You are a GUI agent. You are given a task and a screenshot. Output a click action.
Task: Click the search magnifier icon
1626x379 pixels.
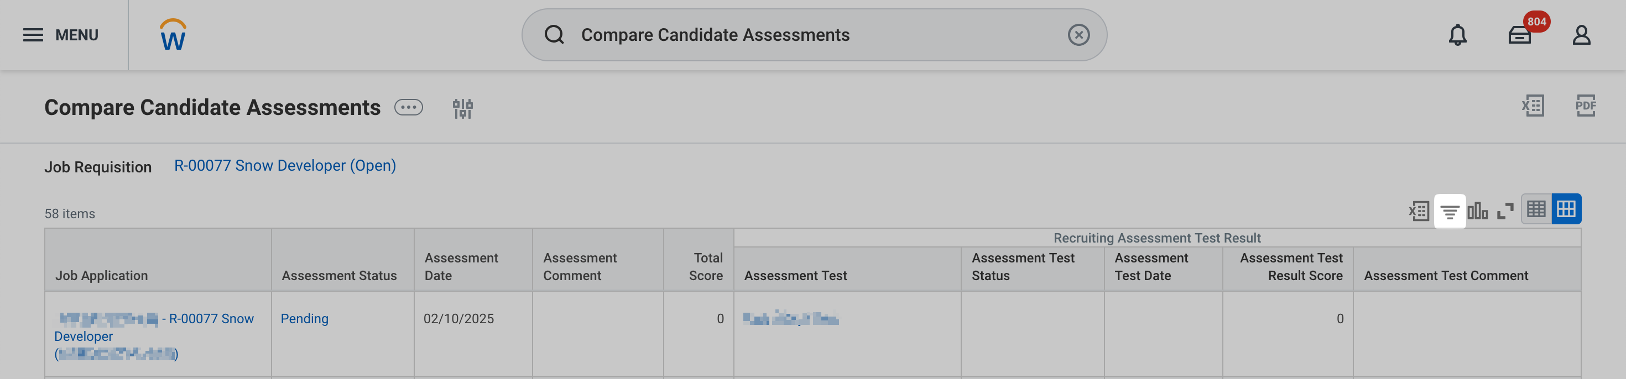(x=554, y=35)
